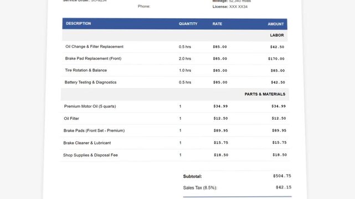Image resolution: width=355 pixels, height=199 pixels.
Task: Click the 'Oil Filter' part description
Action: click(x=71, y=118)
